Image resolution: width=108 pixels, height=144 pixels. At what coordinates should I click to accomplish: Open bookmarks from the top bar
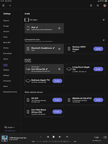[x=91, y=5]
